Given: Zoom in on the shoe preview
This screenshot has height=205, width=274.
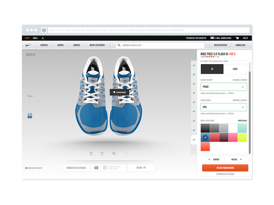Looking at the screenshot, I should [x=114, y=153].
